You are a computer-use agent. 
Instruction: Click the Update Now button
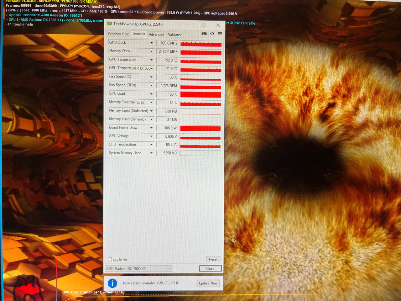(208, 283)
